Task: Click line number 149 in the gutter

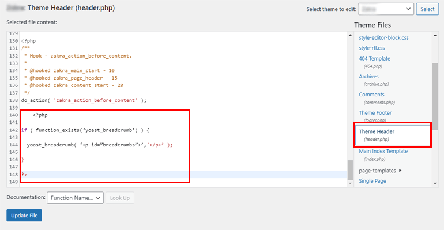Action: pos(13,182)
